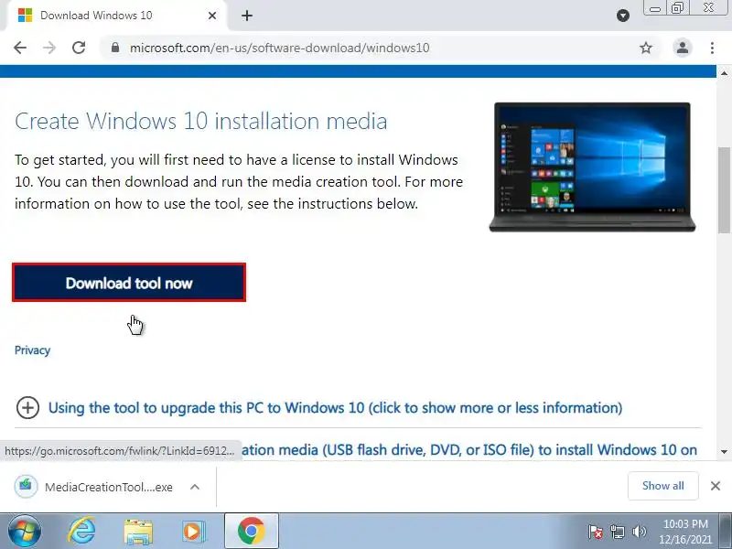Click the browser back arrow

coord(20,48)
